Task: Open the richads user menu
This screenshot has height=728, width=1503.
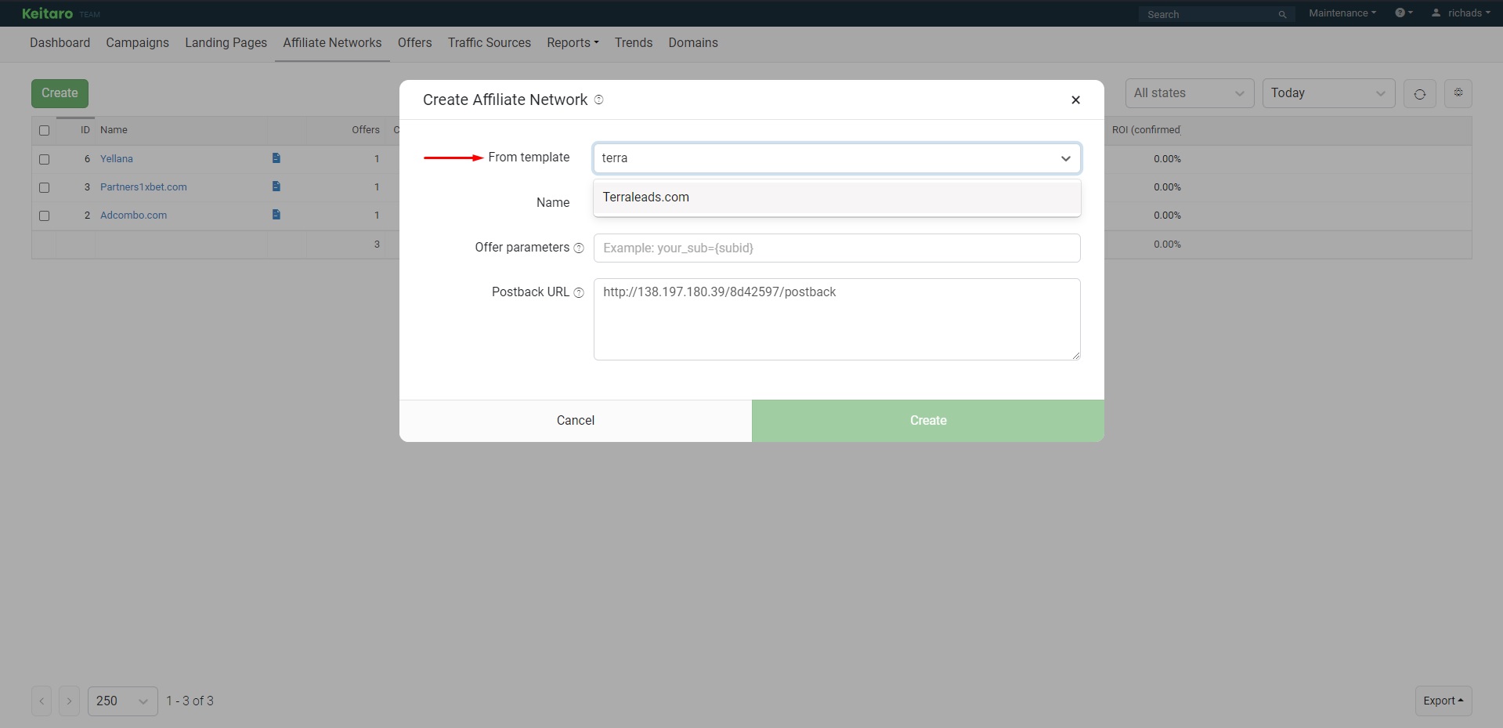Action: [x=1461, y=13]
